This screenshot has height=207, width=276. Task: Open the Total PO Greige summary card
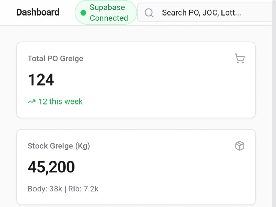click(155, 86)
